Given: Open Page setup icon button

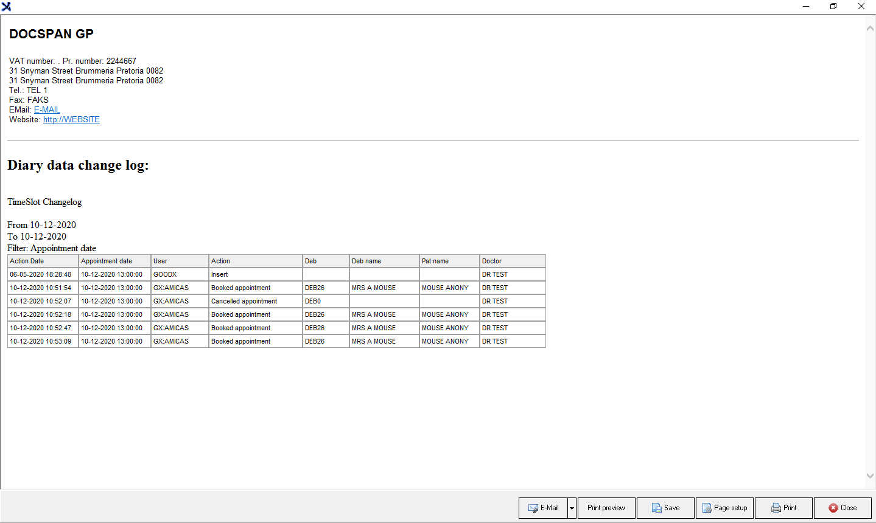Looking at the screenshot, I should [x=707, y=508].
